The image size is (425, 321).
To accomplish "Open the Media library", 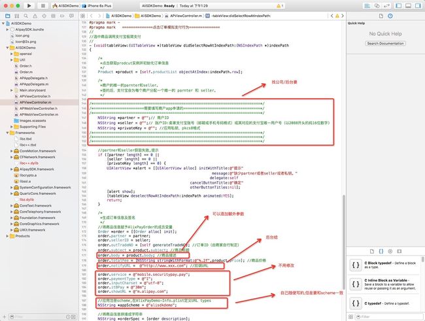I will tap(399, 251).
